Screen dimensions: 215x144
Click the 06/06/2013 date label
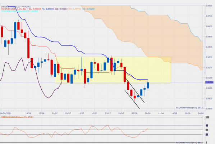[6, 113]
